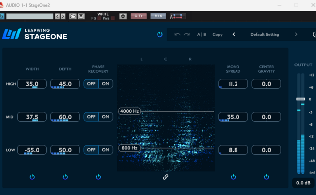Click the undo arrow icon

[177, 34]
